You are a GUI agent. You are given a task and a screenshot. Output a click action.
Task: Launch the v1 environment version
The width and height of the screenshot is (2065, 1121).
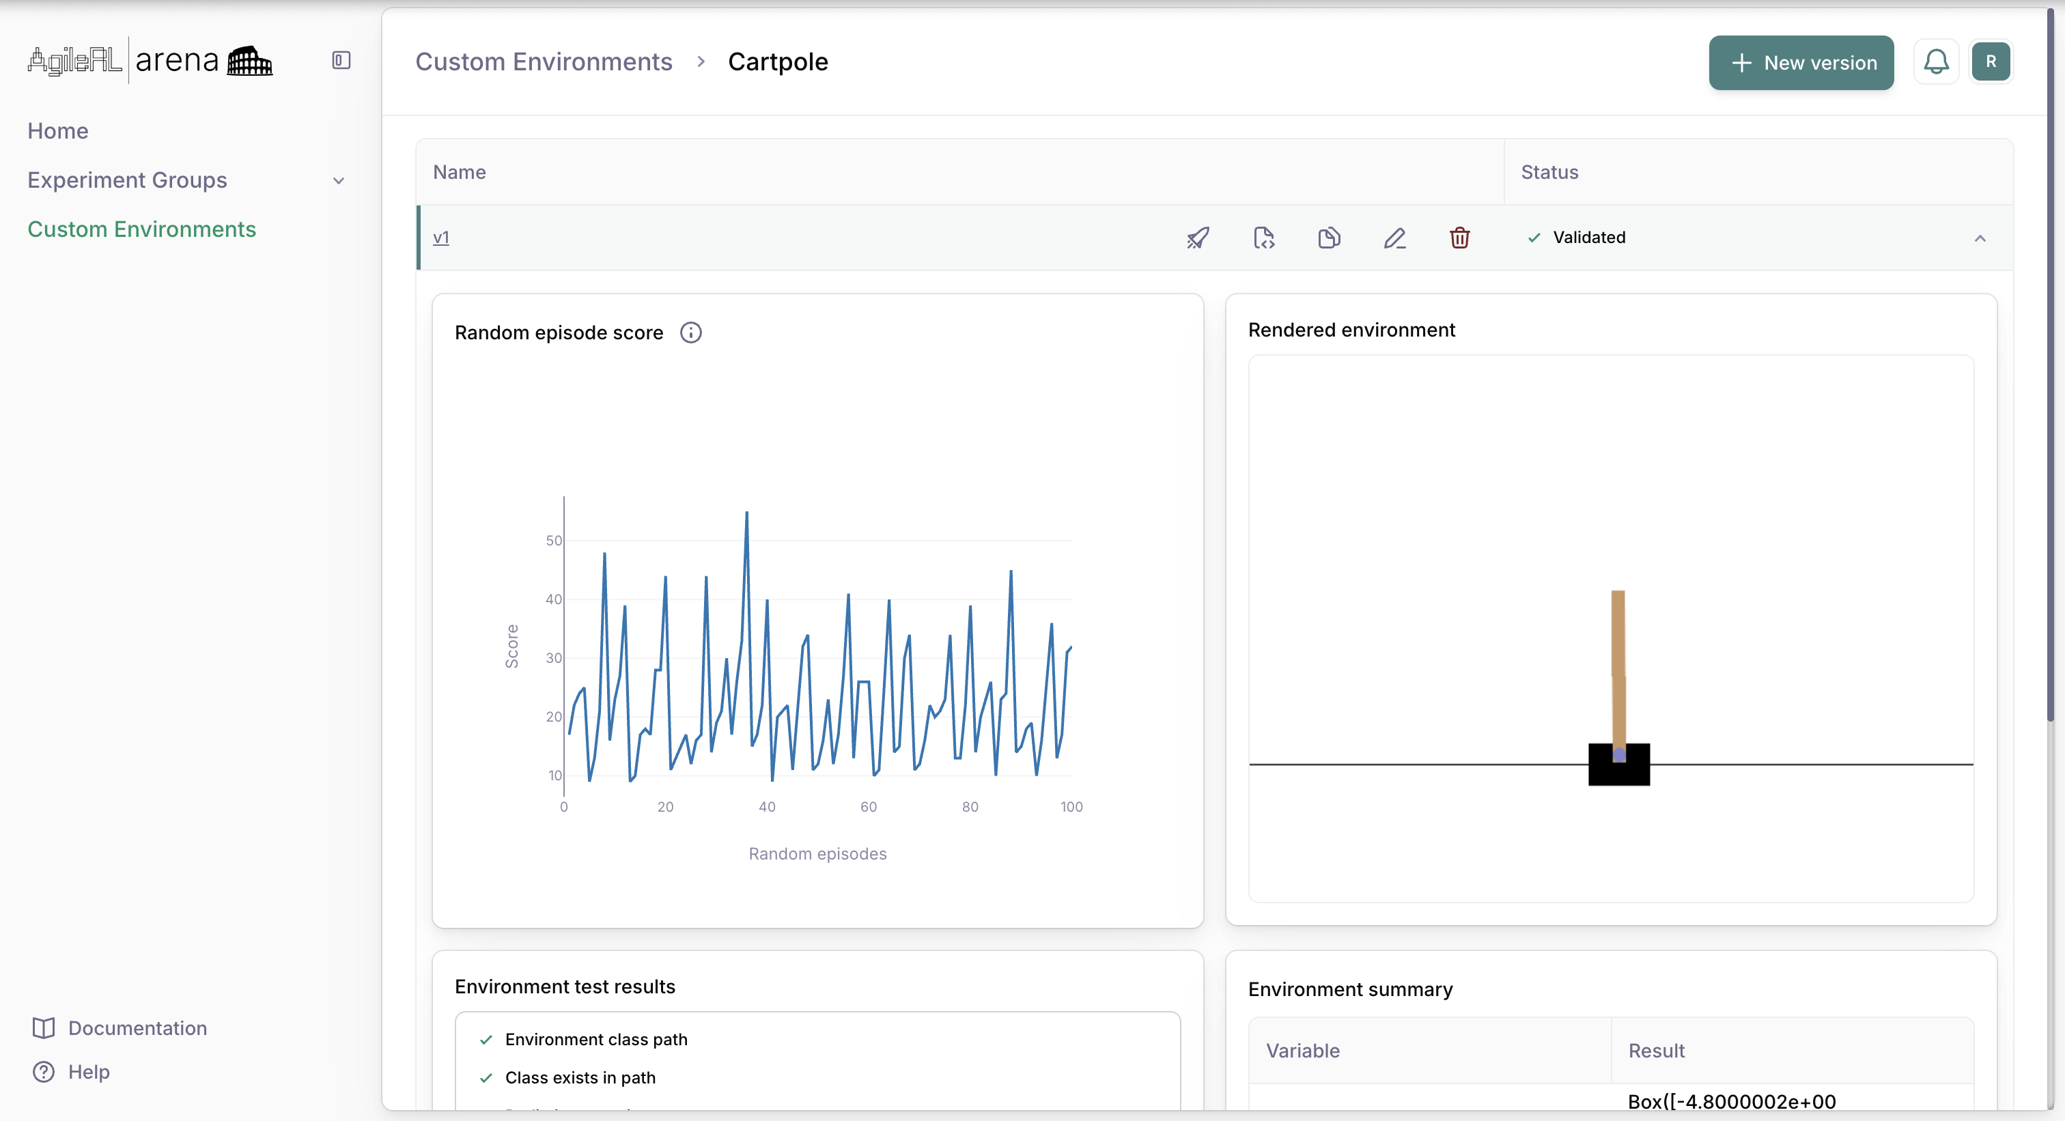[x=1197, y=237]
